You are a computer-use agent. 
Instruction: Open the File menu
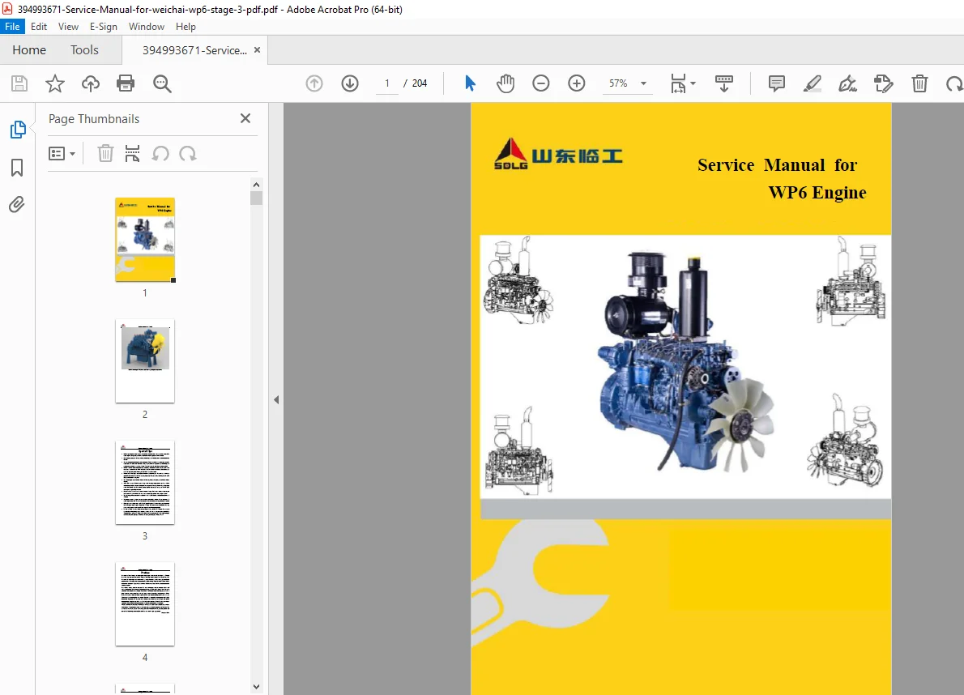coord(12,27)
